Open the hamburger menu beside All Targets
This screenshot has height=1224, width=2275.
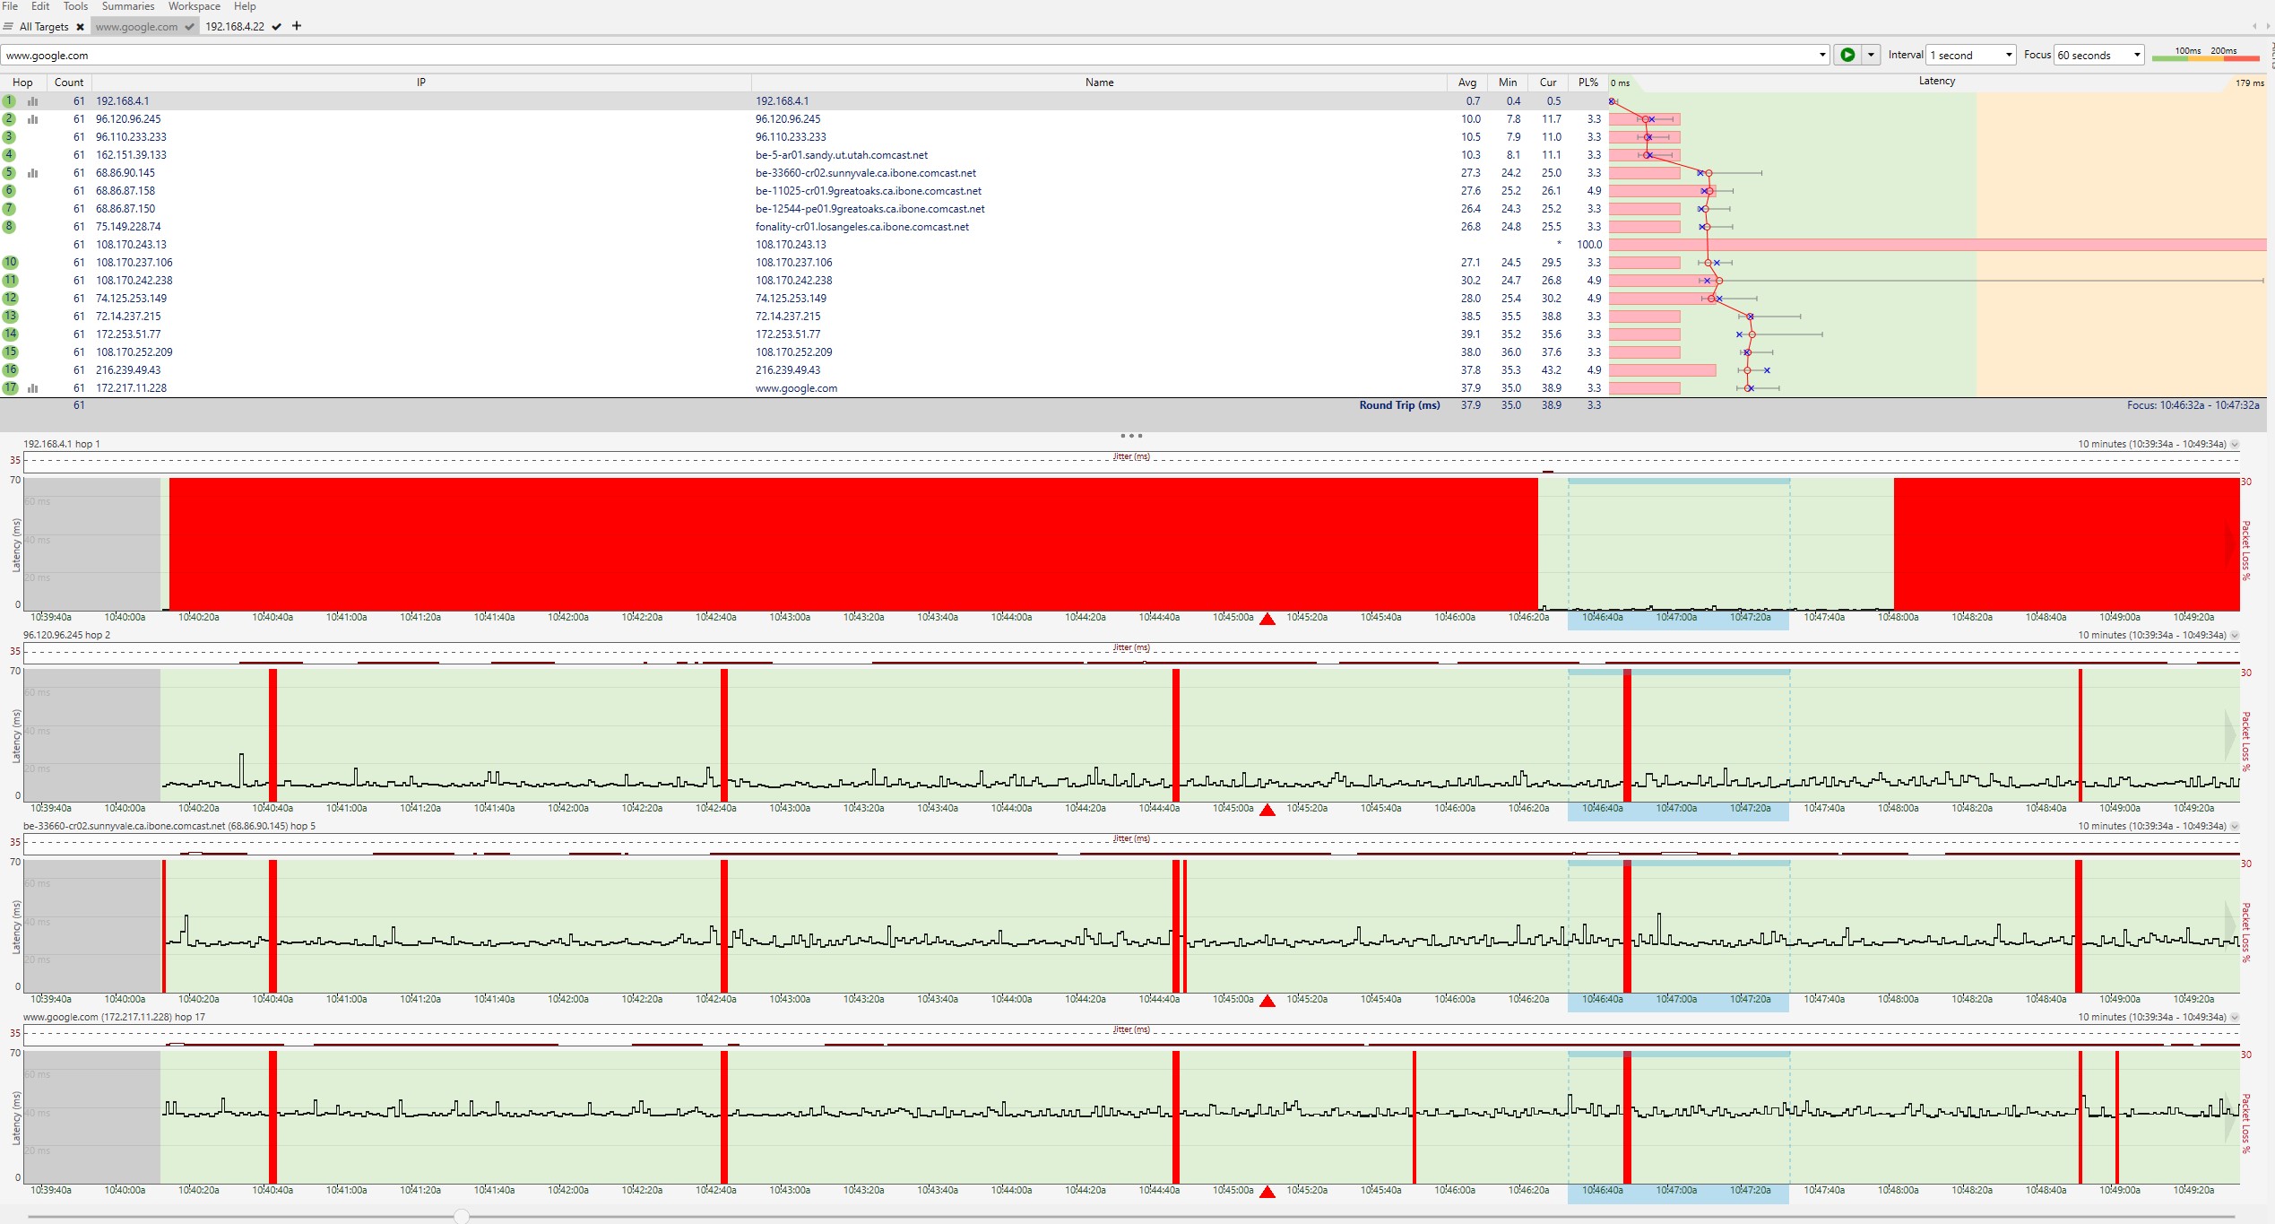point(8,26)
